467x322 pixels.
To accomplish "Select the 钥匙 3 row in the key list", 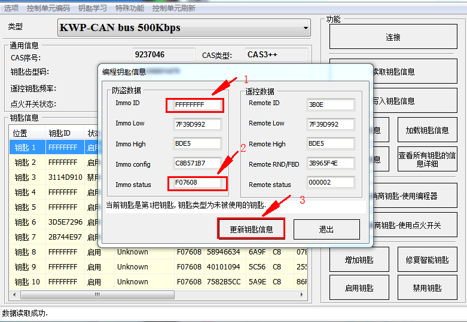I will click(26, 177).
